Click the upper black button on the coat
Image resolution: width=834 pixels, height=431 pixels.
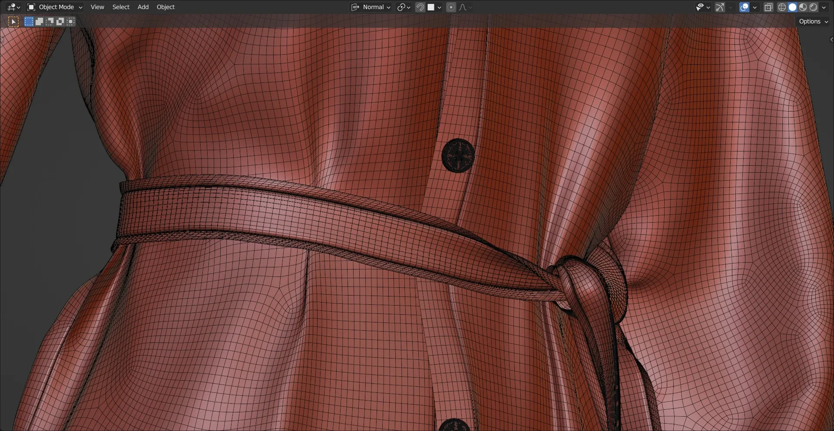pyautogui.click(x=458, y=156)
